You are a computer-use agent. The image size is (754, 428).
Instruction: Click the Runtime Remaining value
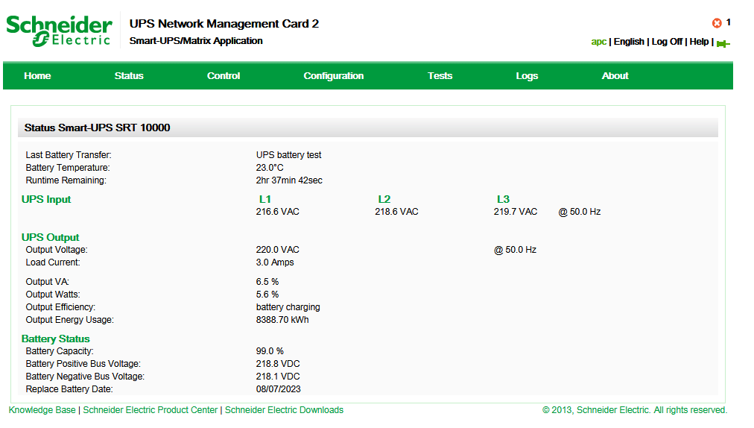(x=289, y=180)
